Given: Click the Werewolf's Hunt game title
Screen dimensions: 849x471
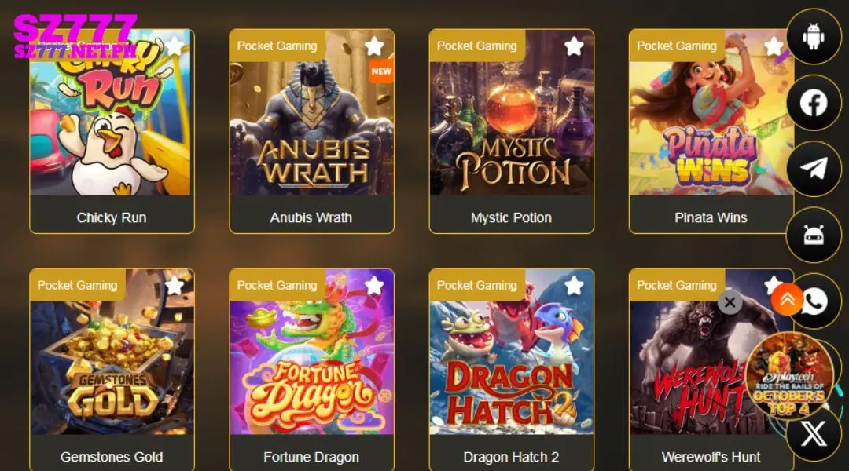Looking at the screenshot, I should click(711, 457).
